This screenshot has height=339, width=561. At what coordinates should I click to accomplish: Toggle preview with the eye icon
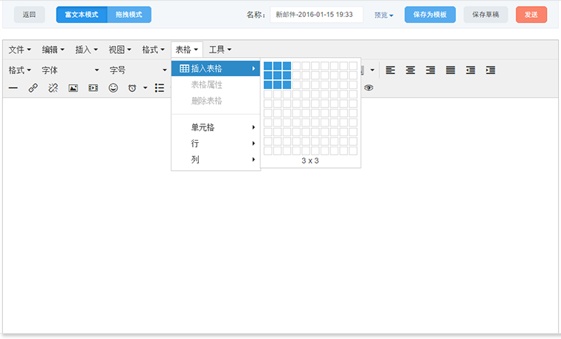[369, 87]
